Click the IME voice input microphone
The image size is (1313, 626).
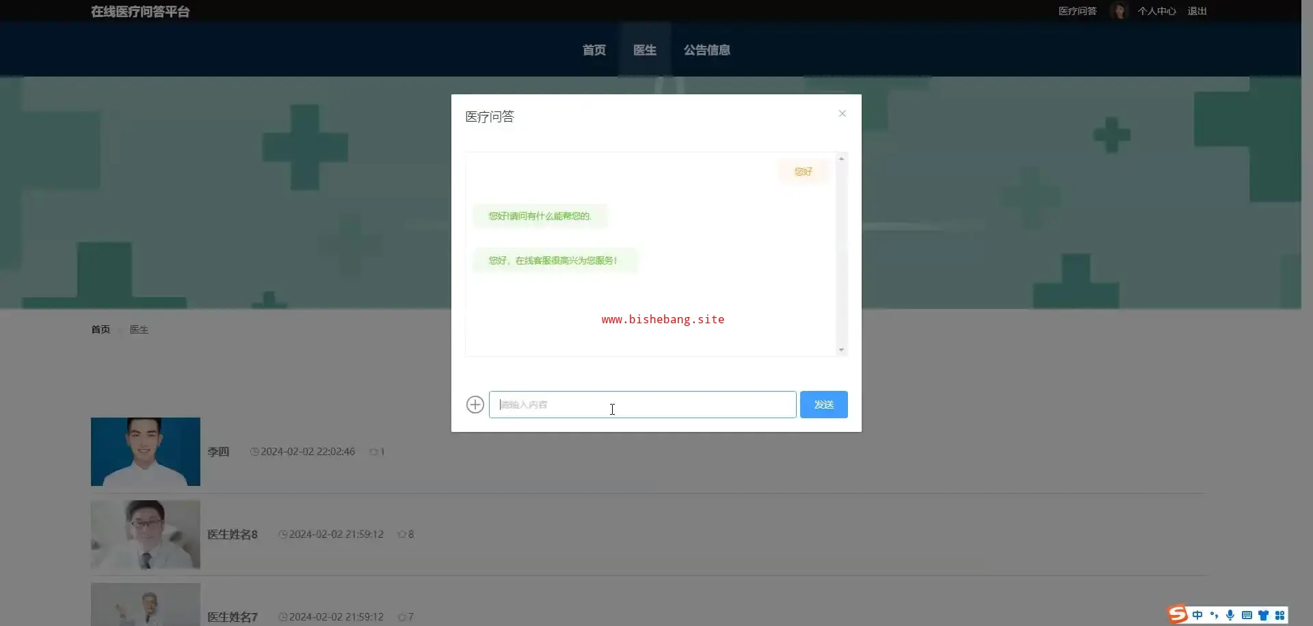pyautogui.click(x=1230, y=615)
